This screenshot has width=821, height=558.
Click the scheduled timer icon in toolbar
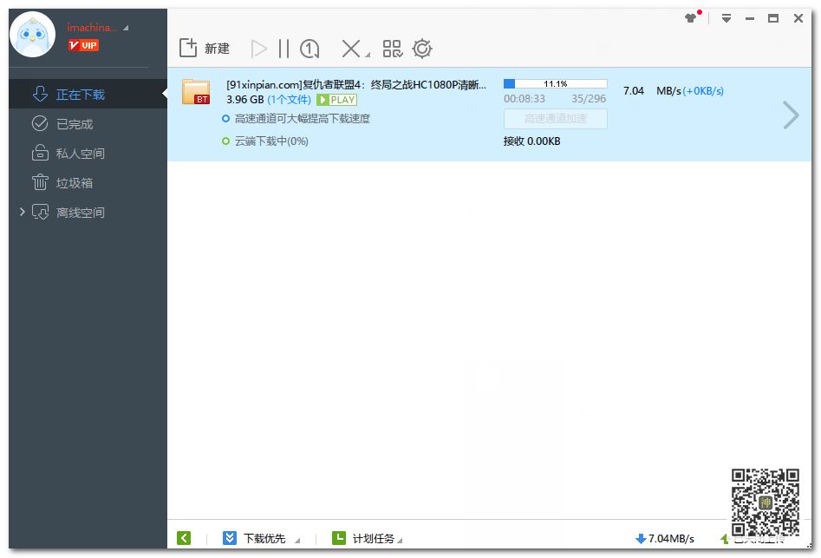click(310, 49)
